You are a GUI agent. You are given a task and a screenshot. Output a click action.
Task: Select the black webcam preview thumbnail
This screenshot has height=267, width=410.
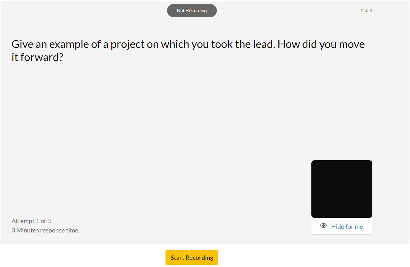(342, 189)
